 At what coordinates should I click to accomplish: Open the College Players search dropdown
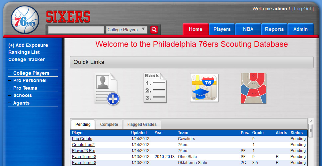point(126,30)
